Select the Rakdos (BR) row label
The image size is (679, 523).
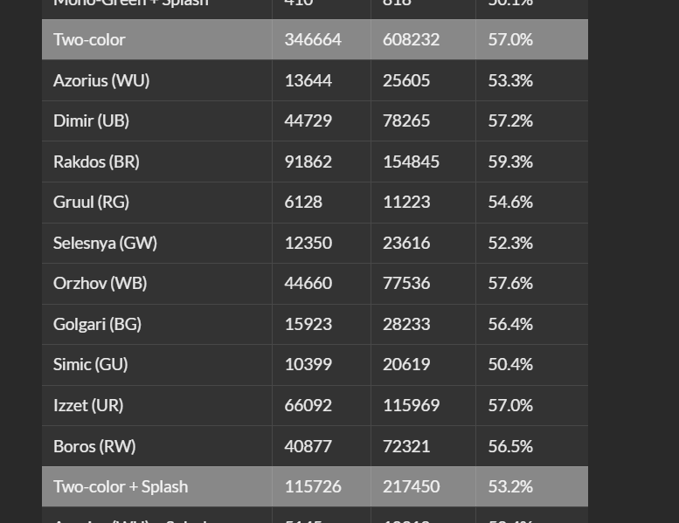[x=96, y=162]
